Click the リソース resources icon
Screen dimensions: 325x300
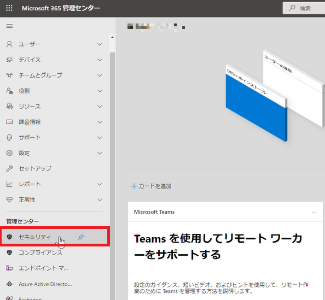coord(9,107)
